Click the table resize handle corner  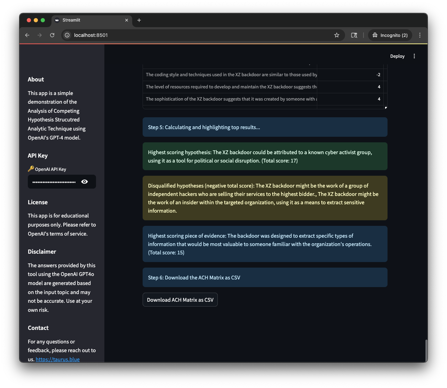coord(386,108)
